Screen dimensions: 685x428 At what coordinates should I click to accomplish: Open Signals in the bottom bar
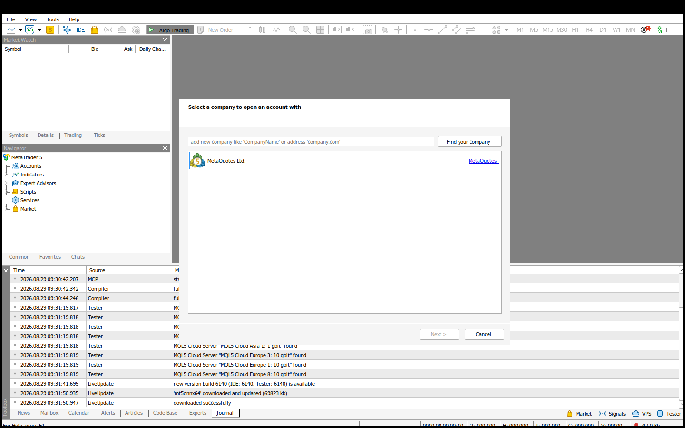612,414
